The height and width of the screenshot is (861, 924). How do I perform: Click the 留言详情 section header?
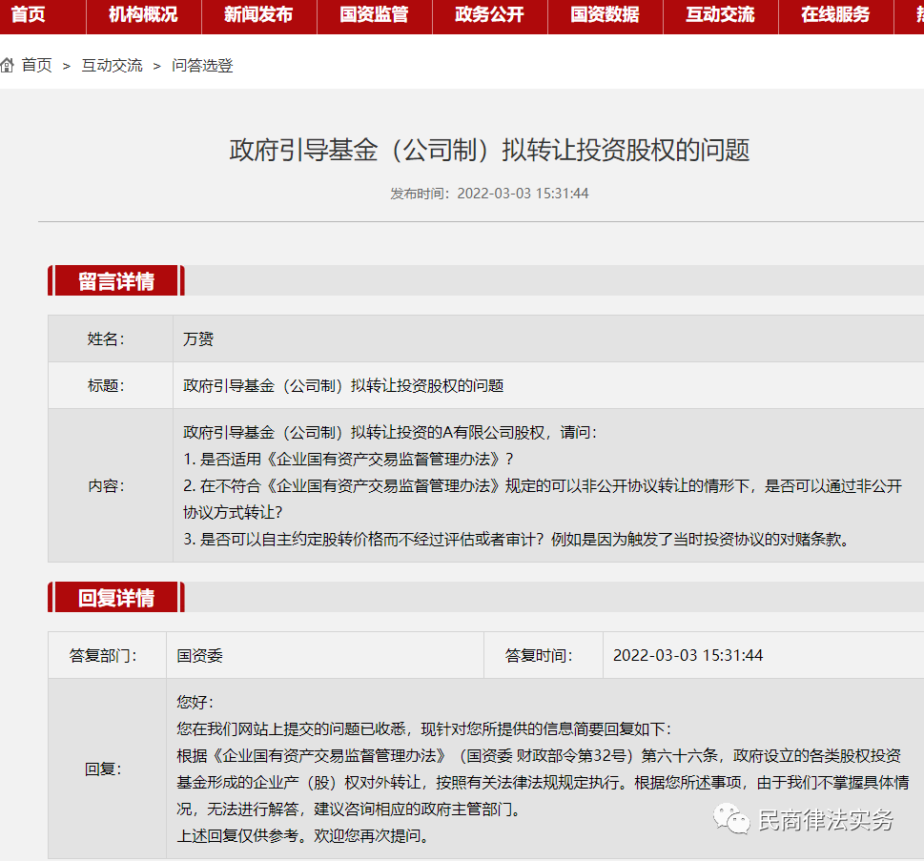(x=116, y=280)
